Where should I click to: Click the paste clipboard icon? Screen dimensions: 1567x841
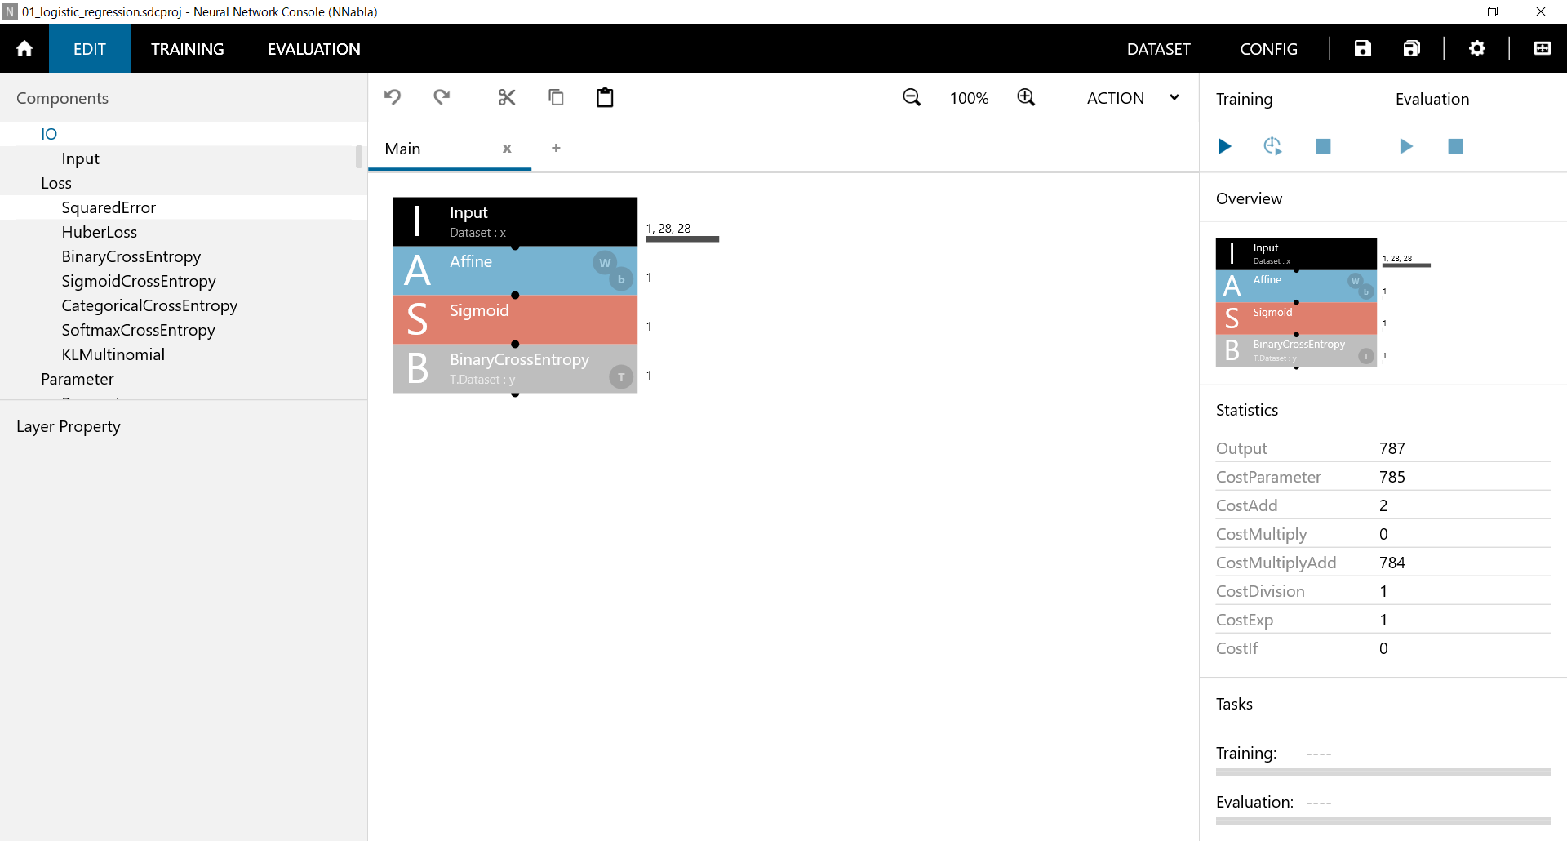[605, 98]
